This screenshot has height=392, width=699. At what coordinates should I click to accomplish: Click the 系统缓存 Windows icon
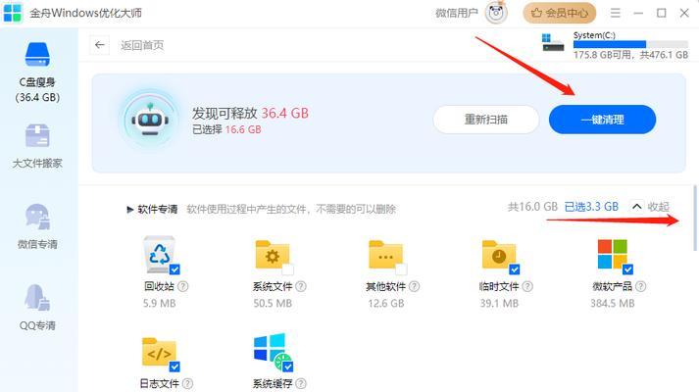coord(273,351)
